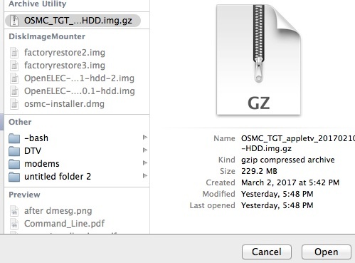Expand the modems folder arrow
The height and width of the screenshot is (263, 355).
click(145, 163)
